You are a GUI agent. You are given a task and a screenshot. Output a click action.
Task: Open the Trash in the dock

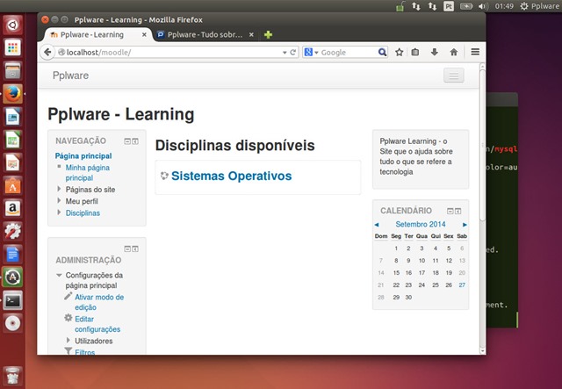[x=12, y=376]
